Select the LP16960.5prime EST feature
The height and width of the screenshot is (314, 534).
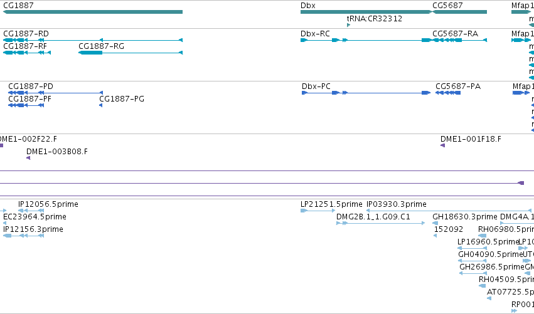pos(472,248)
